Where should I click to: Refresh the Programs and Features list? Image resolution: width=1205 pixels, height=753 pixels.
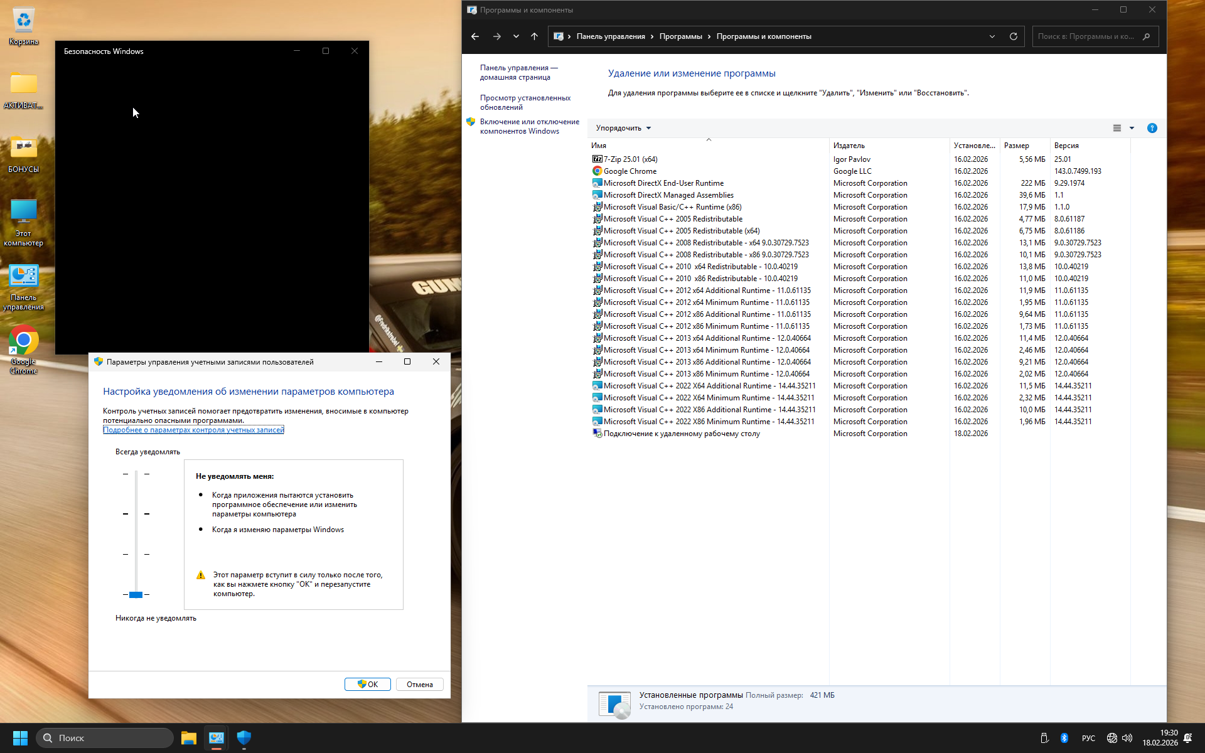pos(1013,36)
